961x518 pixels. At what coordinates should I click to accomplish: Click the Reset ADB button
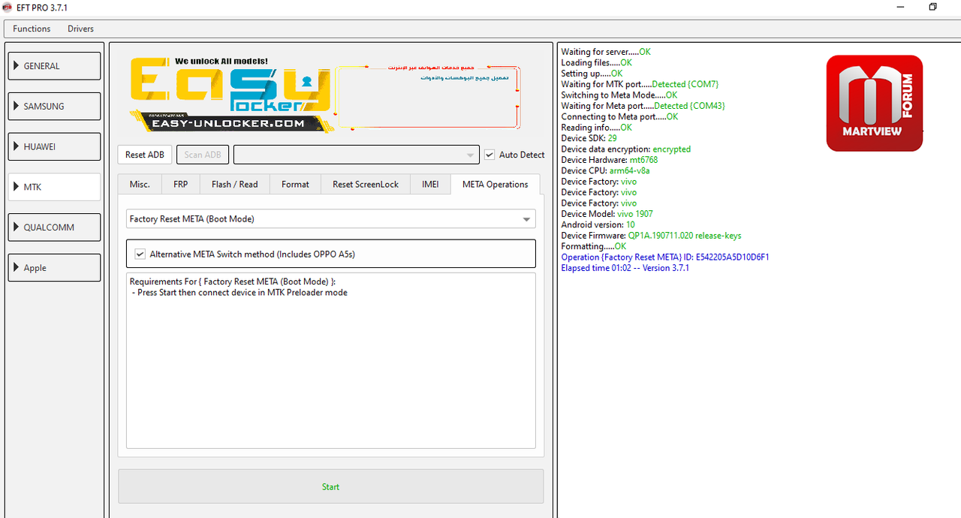145,155
